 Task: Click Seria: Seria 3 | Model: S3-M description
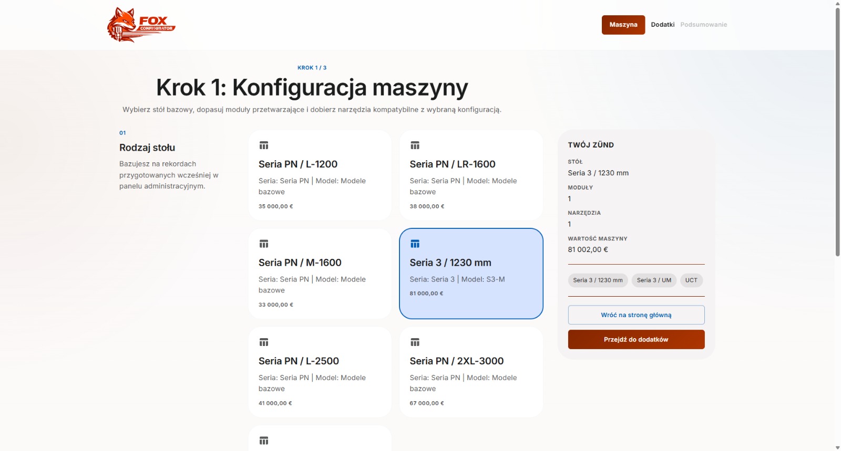[457, 279]
